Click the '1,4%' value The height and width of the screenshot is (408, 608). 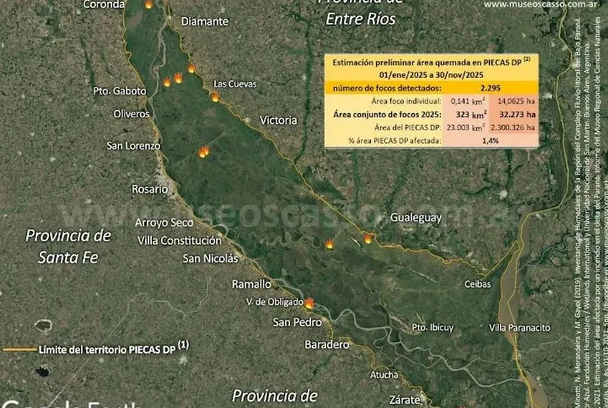click(490, 140)
